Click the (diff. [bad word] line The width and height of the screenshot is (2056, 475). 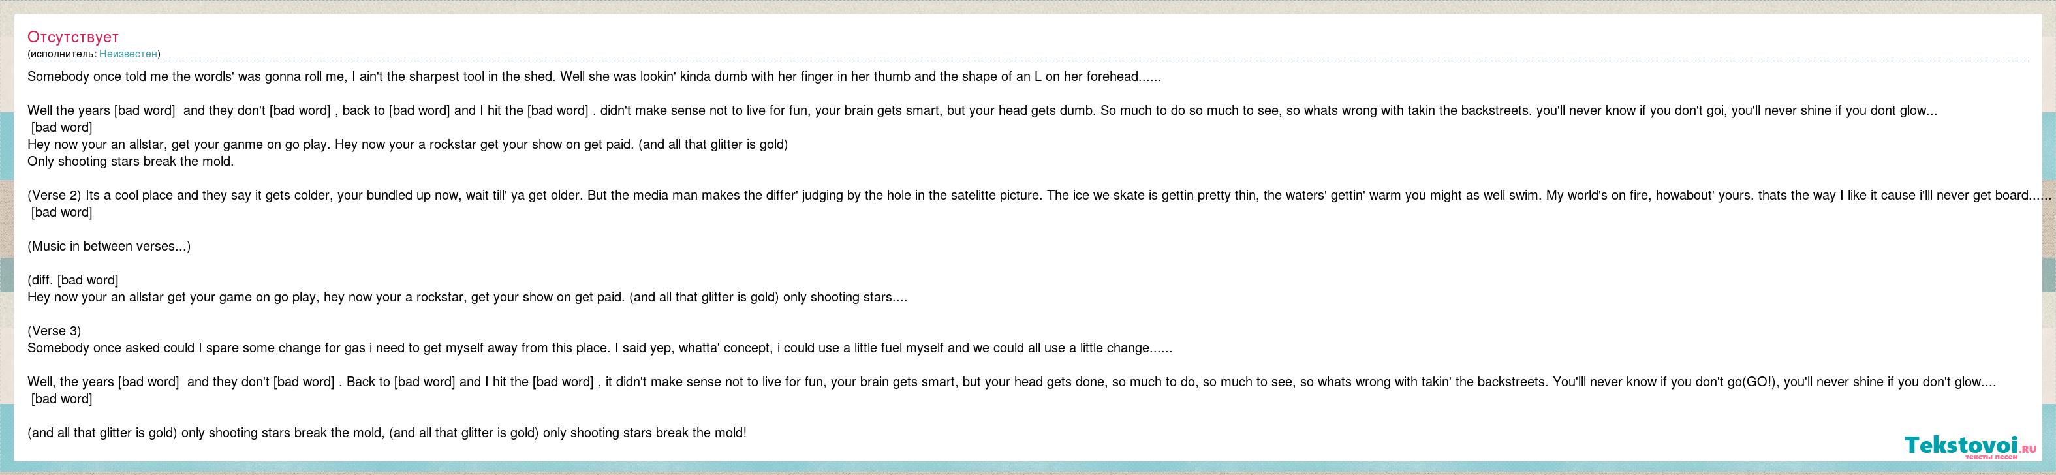72,279
